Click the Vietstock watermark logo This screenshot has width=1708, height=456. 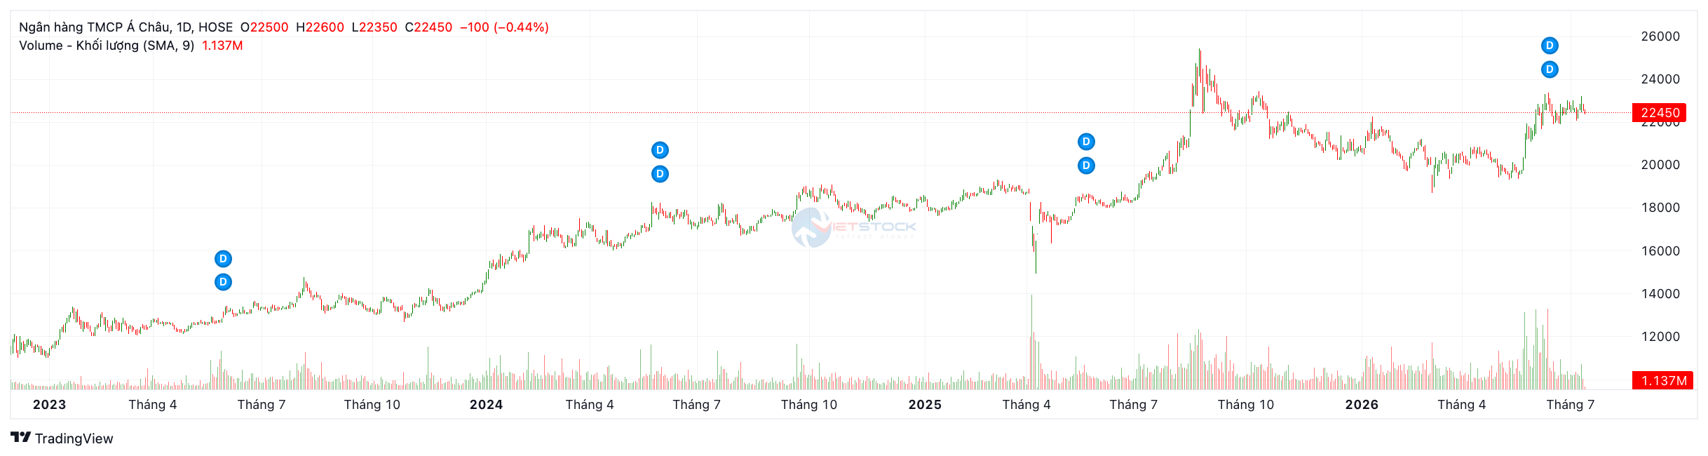(x=853, y=227)
